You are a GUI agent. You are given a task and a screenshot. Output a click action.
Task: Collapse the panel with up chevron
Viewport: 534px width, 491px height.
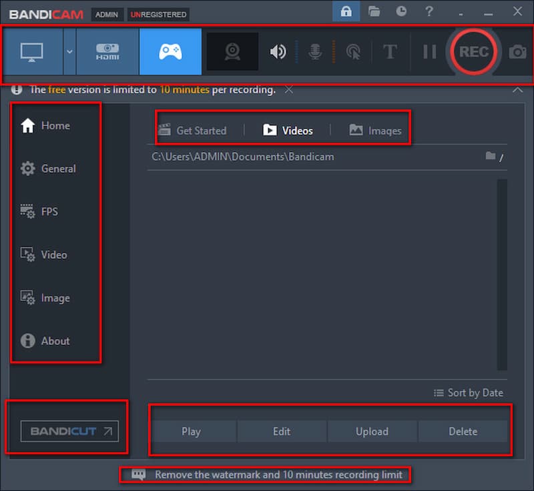tap(517, 90)
